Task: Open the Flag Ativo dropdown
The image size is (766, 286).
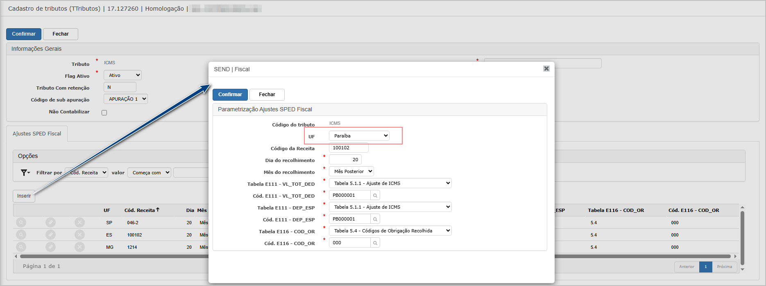Action: (122, 75)
